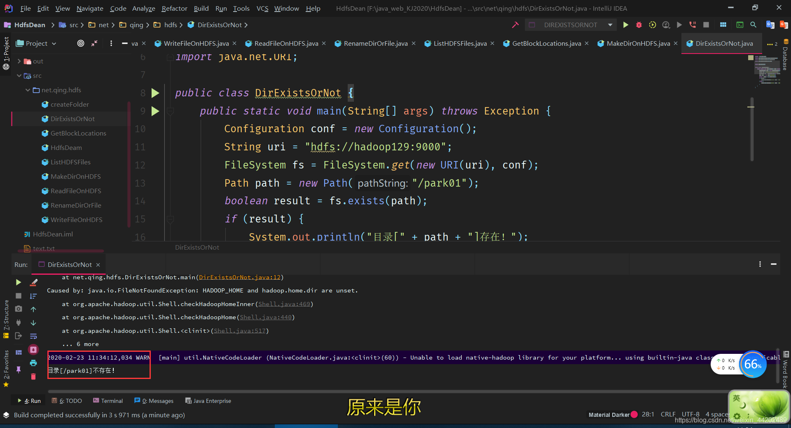The image size is (791, 428).
Task: Open the 6: TODO tool window
Action: click(67, 401)
